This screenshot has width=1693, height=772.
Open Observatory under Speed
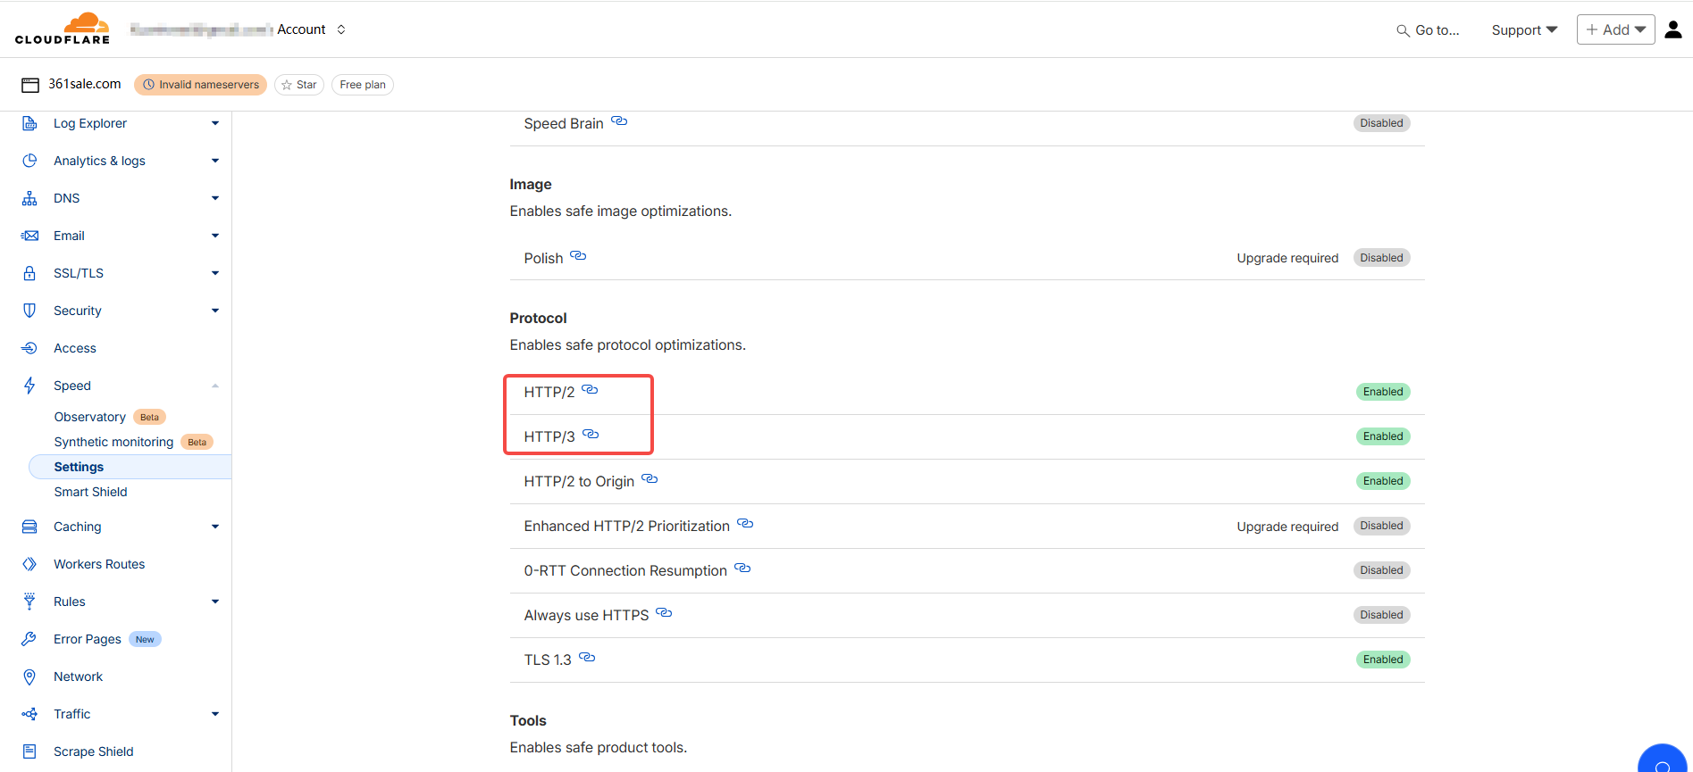pos(89,417)
